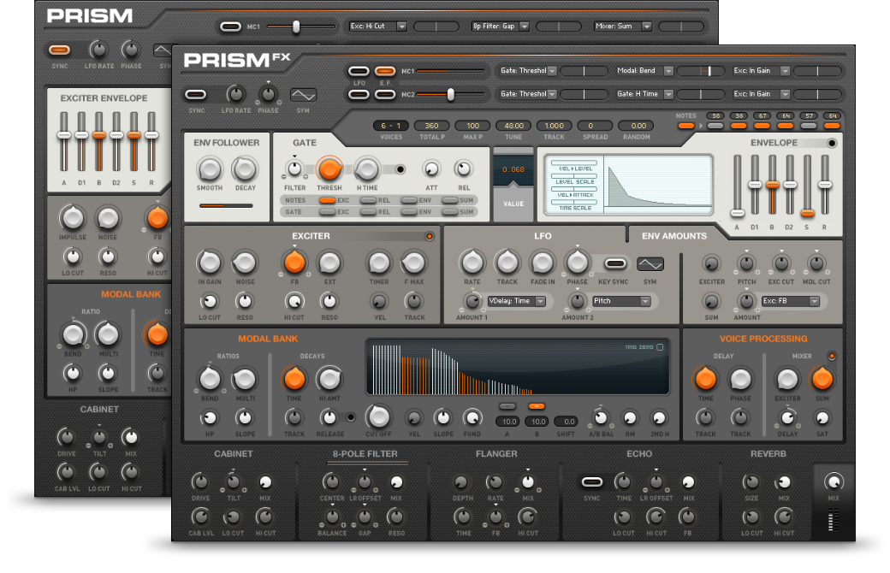Click the LFO RATE knob in LFO panel
Screen dimensions: 890x573
[472, 263]
